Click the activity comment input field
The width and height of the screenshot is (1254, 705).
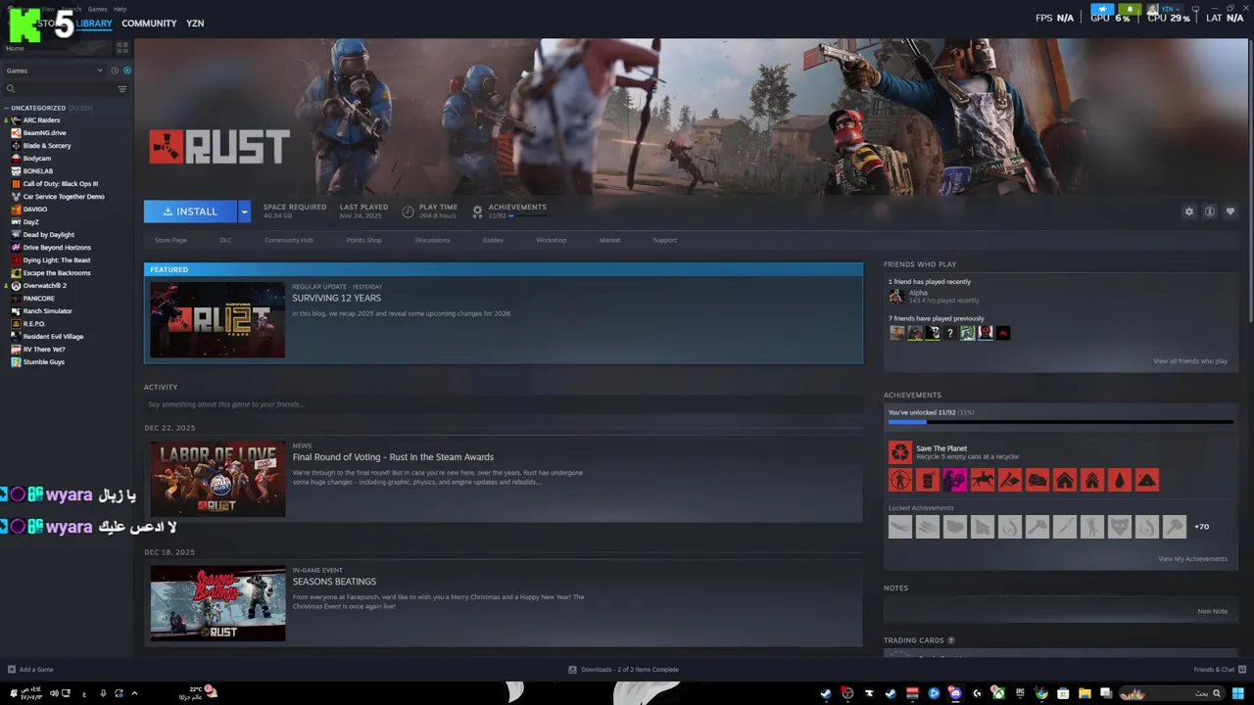[x=503, y=404]
